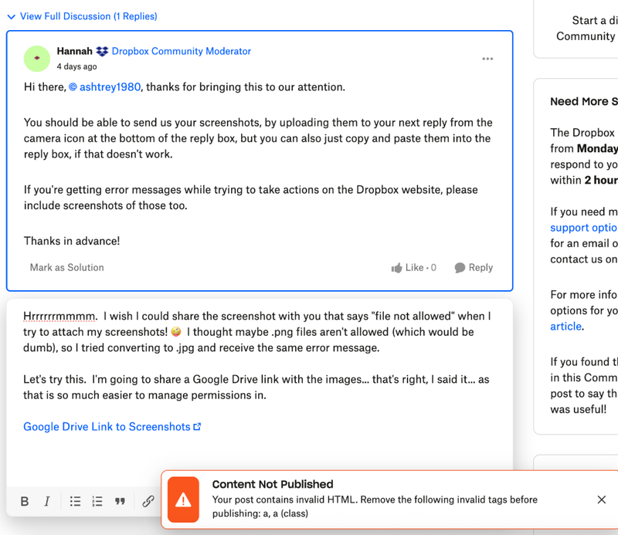Toggle bold formatting in reply editor
This screenshot has width=618, height=535.
25,501
